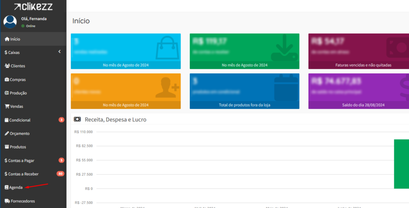Viewport: 409px width, 208px height.
Task: Click the Orçamento pencil icon
Action: tap(7, 133)
